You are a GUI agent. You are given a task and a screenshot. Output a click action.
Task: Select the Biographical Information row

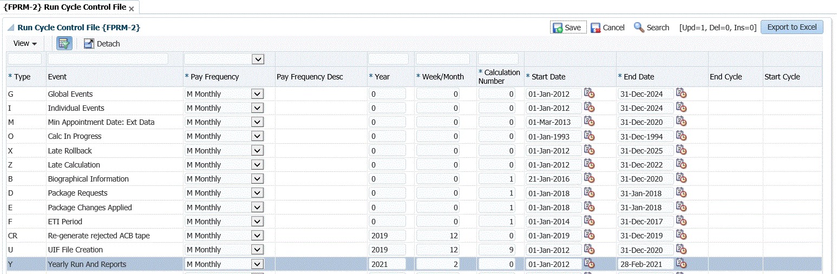[x=88, y=179]
